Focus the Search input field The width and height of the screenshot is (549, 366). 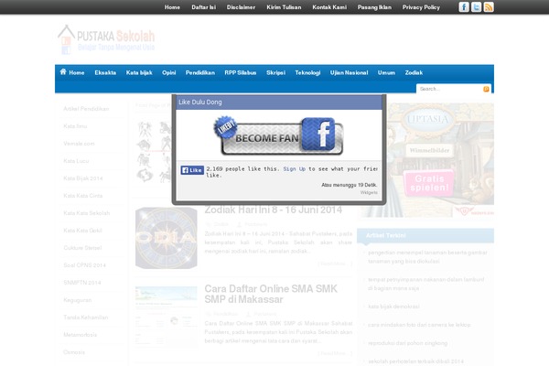(449, 89)
